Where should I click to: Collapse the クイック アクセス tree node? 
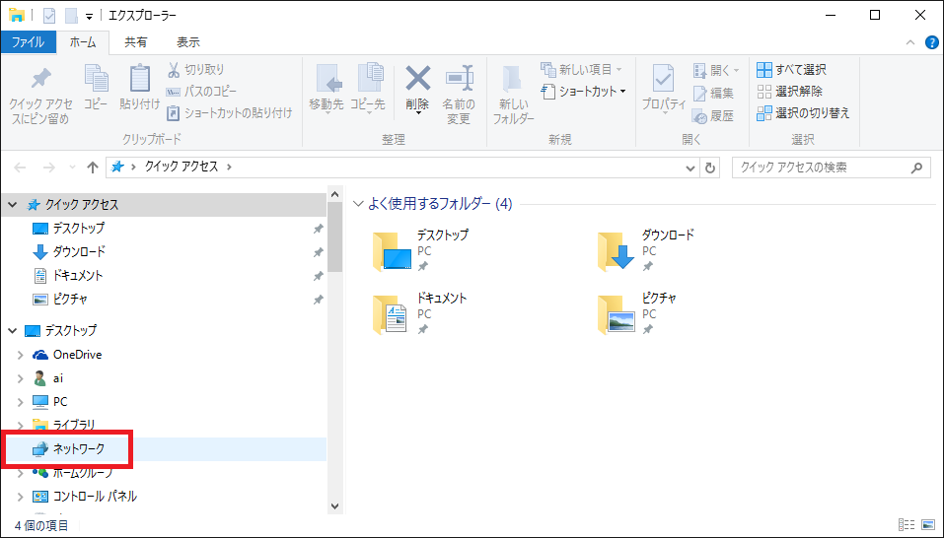coord(13,205)
